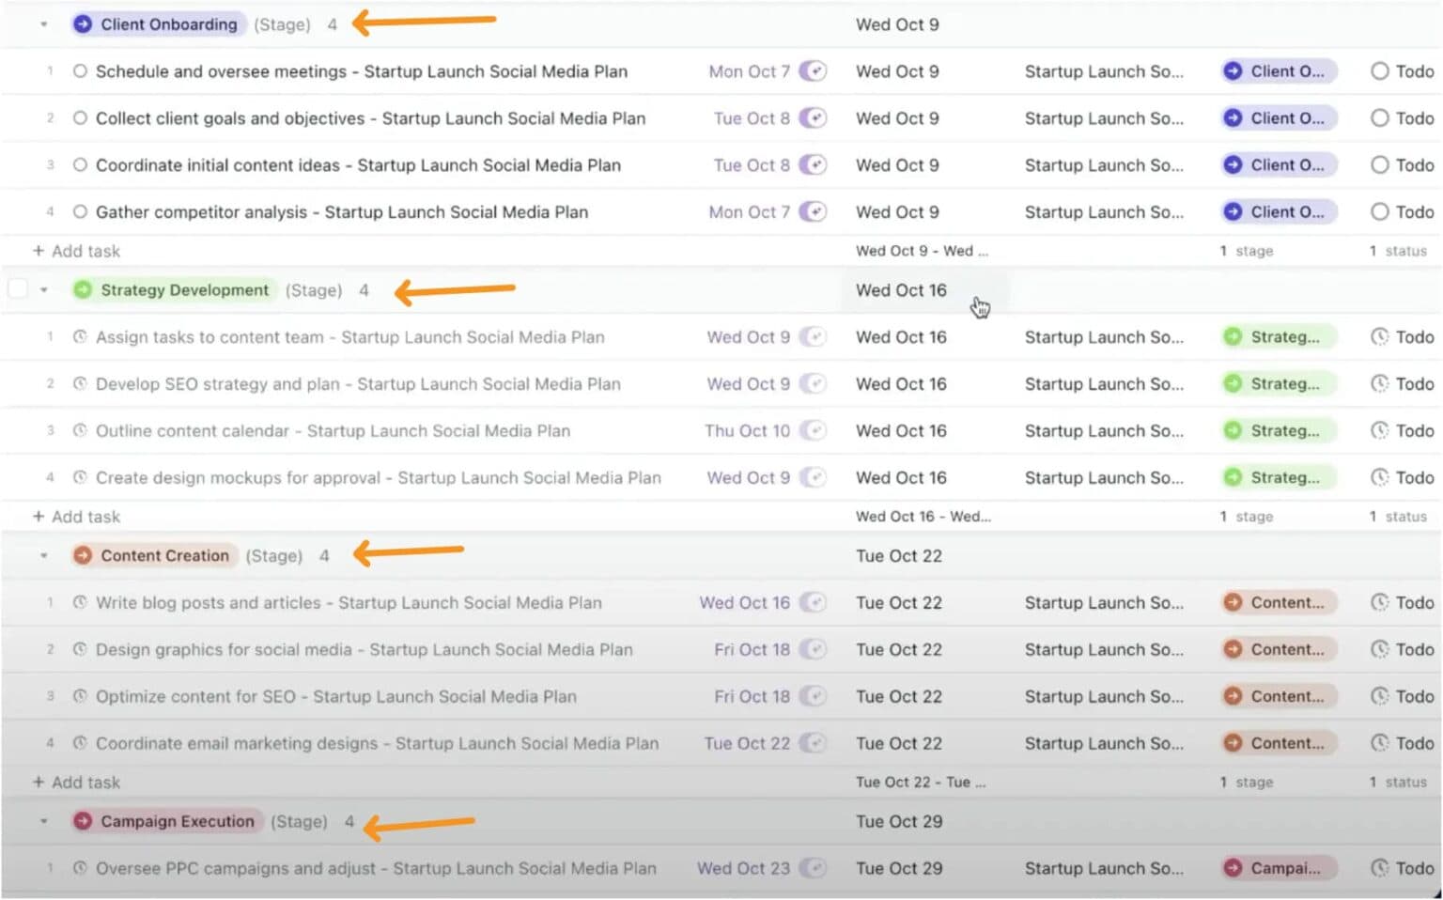
Task: Click the clock icon beside Assign tasks to content team
Action: point(80,336)
